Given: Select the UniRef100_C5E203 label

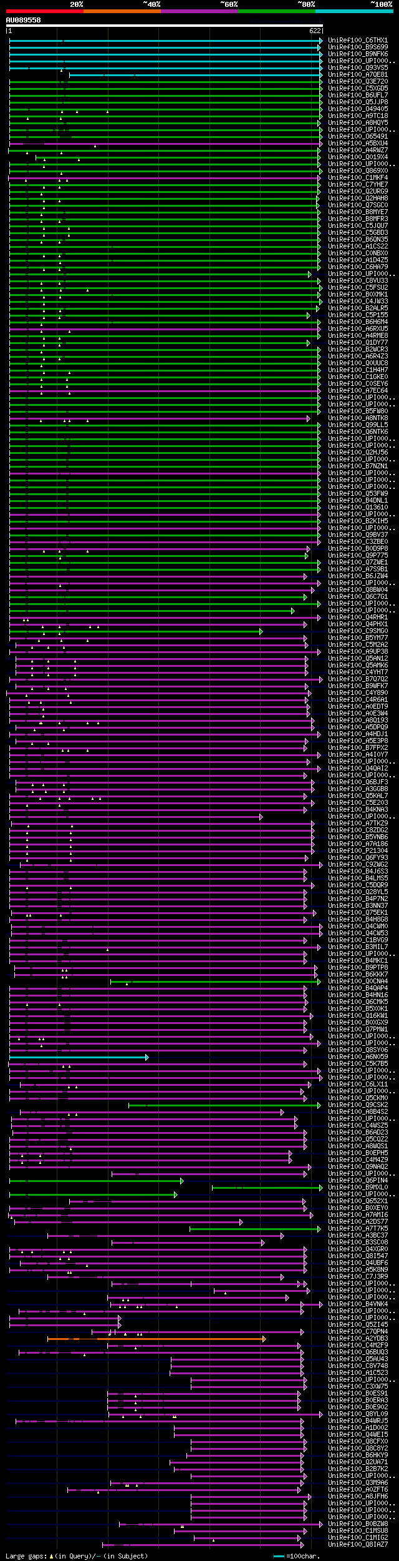Looking at the screenshot, I should pyautogui.click(x=358, y=803).
